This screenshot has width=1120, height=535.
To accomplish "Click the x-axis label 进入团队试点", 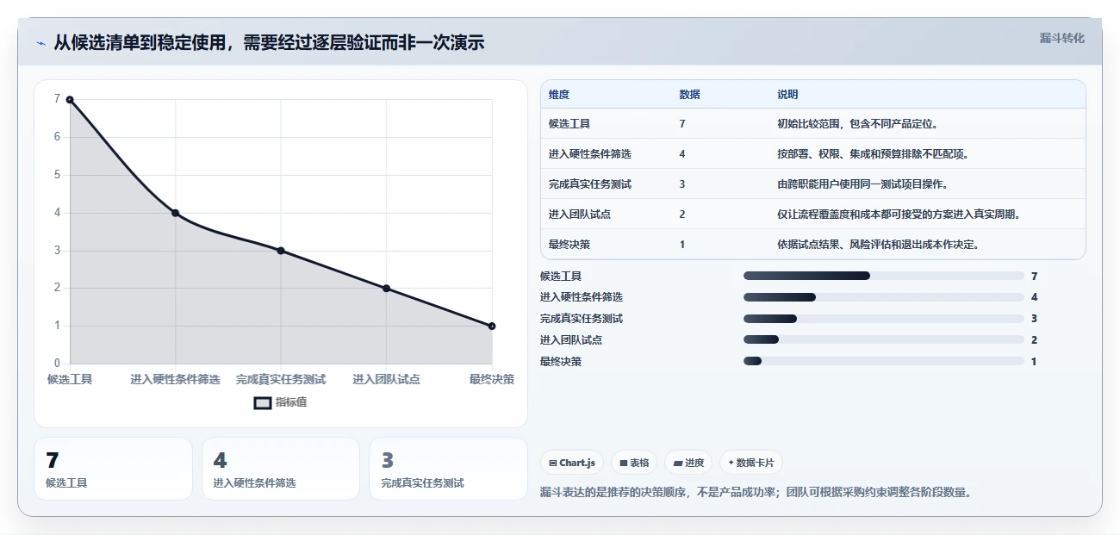I will point(386,379).
